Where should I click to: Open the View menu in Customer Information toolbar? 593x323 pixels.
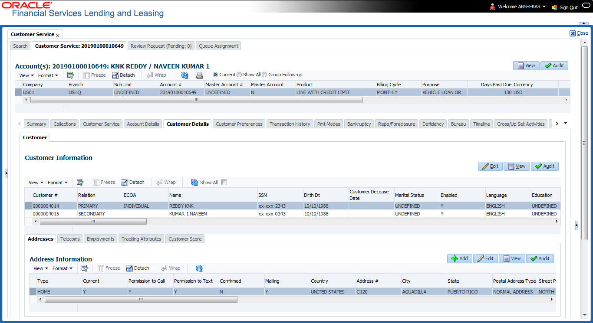click(36, 183)
